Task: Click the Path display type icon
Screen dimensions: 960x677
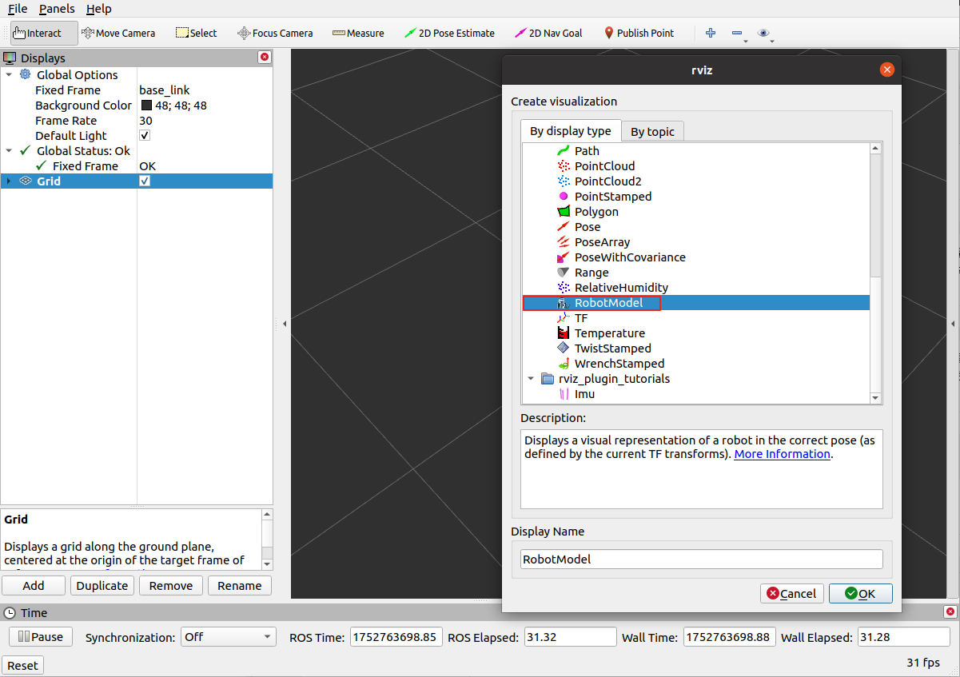Action: pyautogui.click(x=564, y=150)
